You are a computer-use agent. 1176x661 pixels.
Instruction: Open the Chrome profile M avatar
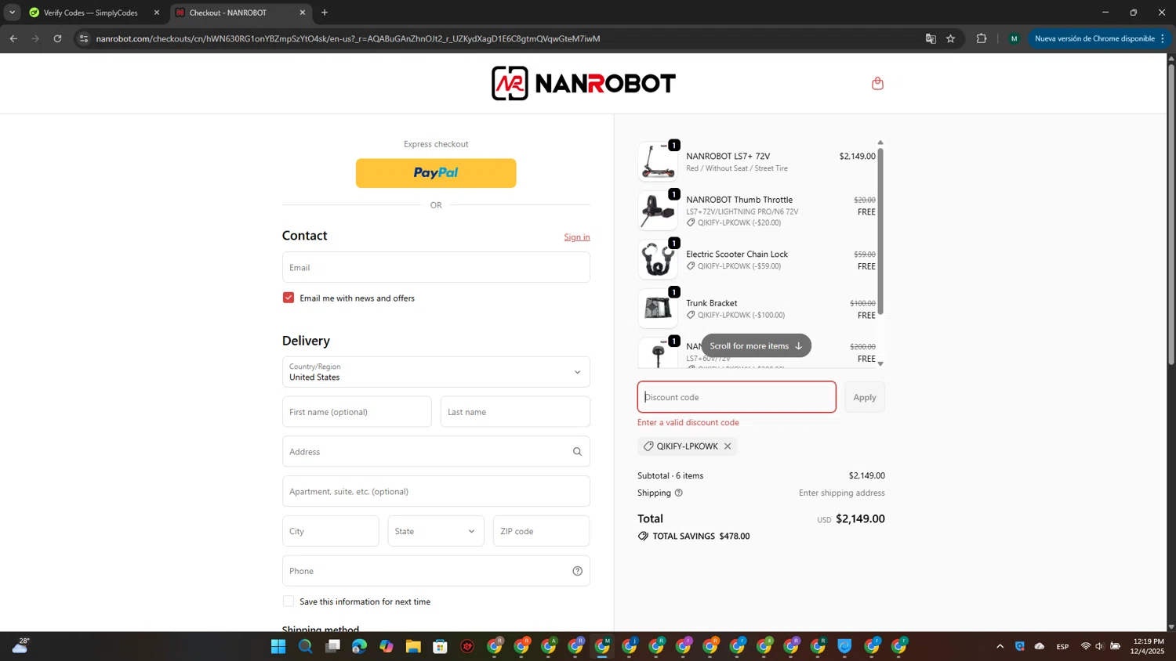(x=1014, y=38)
